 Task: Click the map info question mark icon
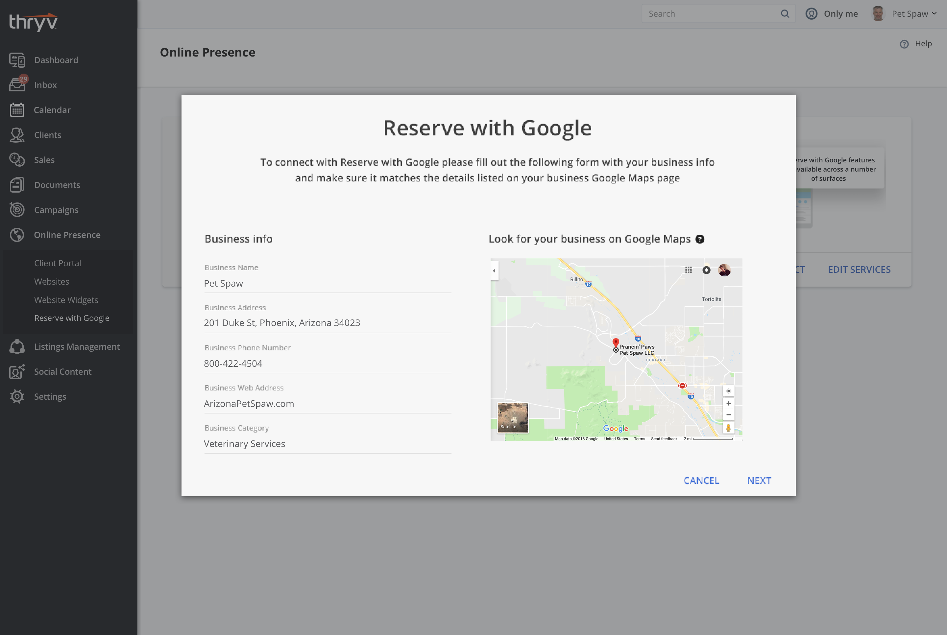coord(700,239)
